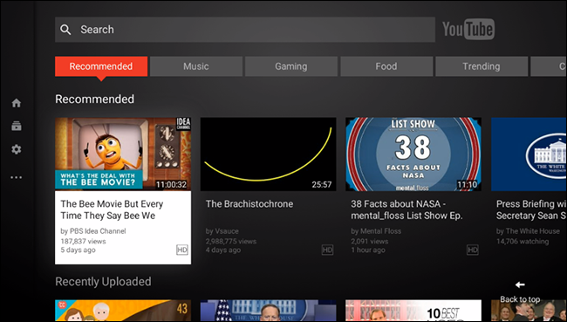Image resolution: width=567 pixels, height=322 pixels.
Task: Click the Recommended section heading
Action: (95, 99)
